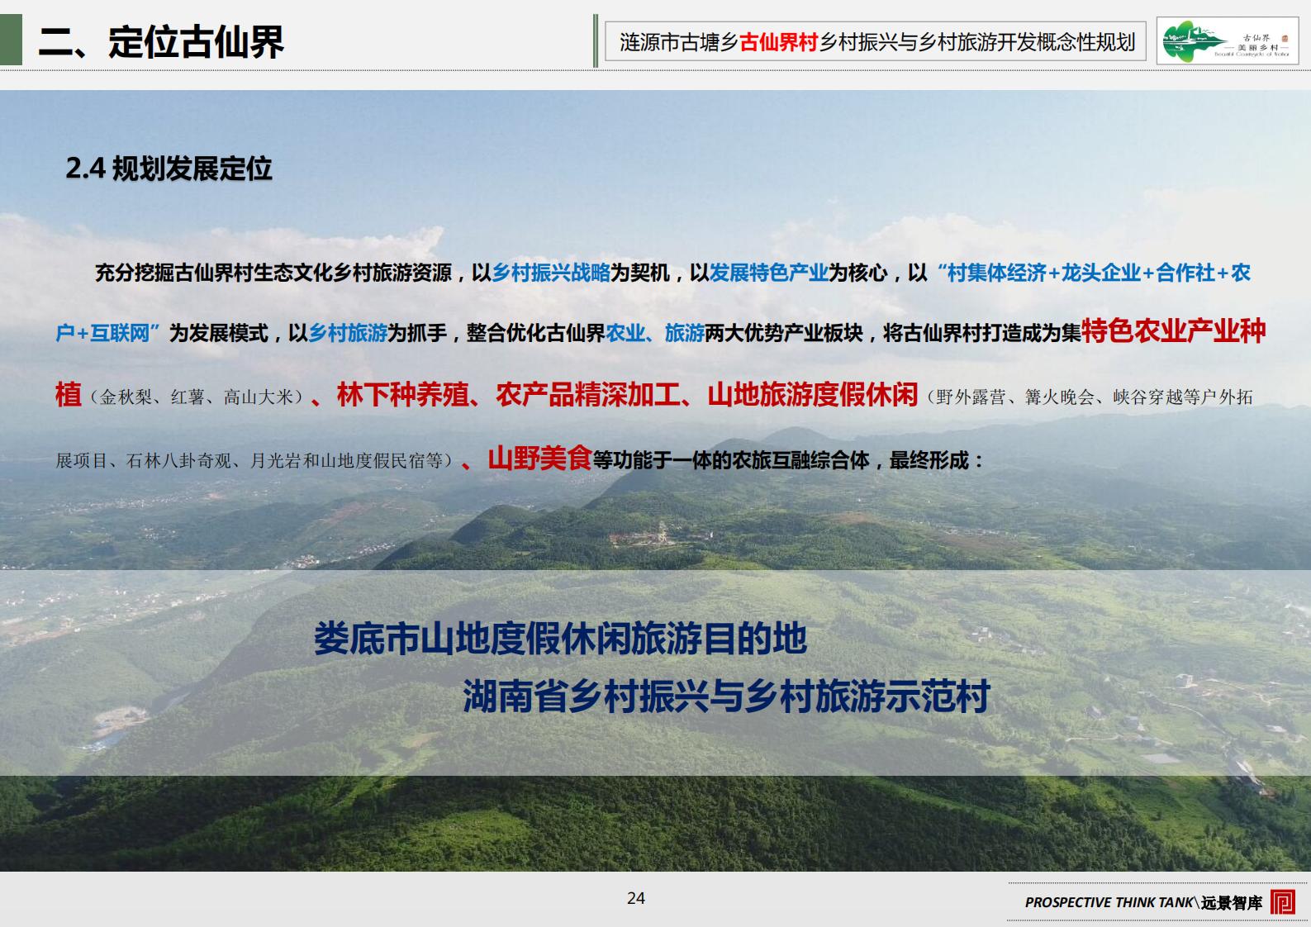
Task: Click the 古仙界 美丽乡村 logo
Action: pos(1227,41)
